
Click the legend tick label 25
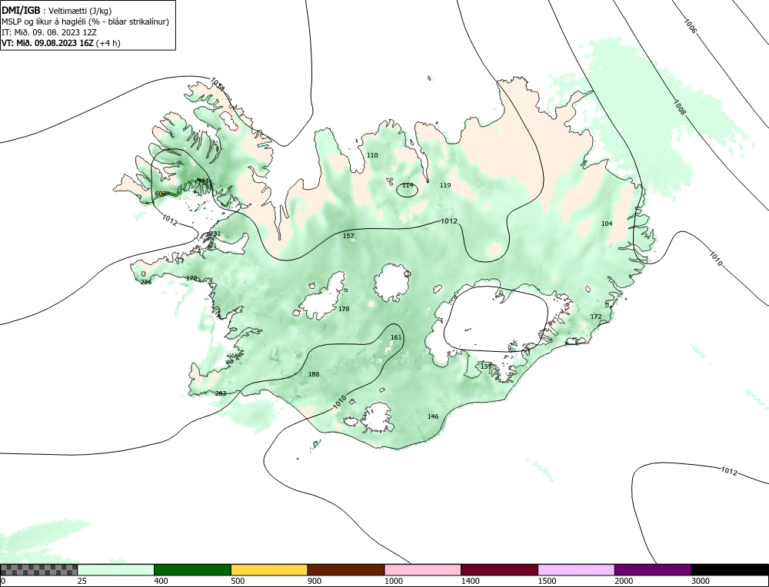pos(82,581)
